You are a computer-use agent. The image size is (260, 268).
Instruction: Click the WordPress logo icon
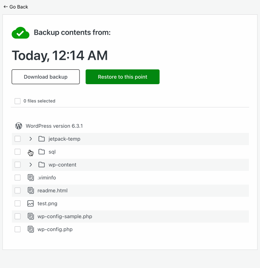coord(18,126)
